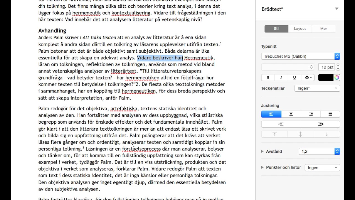
Task: Click the highlighted text "Vidare beskriver han"
Action: coord(160,58)
